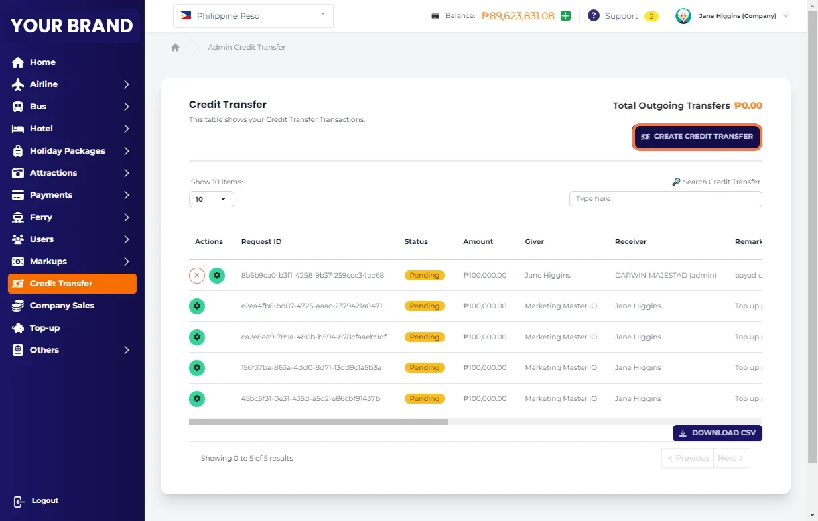Open the Philippine Peso currency dropdown
The height and width of the screenshot is (521, 818).
[253, 16]
